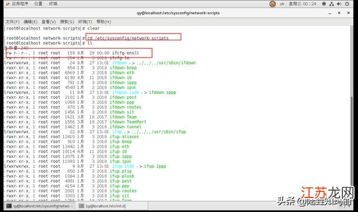
Task: Click the ifup-bnep entry
Action: [x=121, y=142]
